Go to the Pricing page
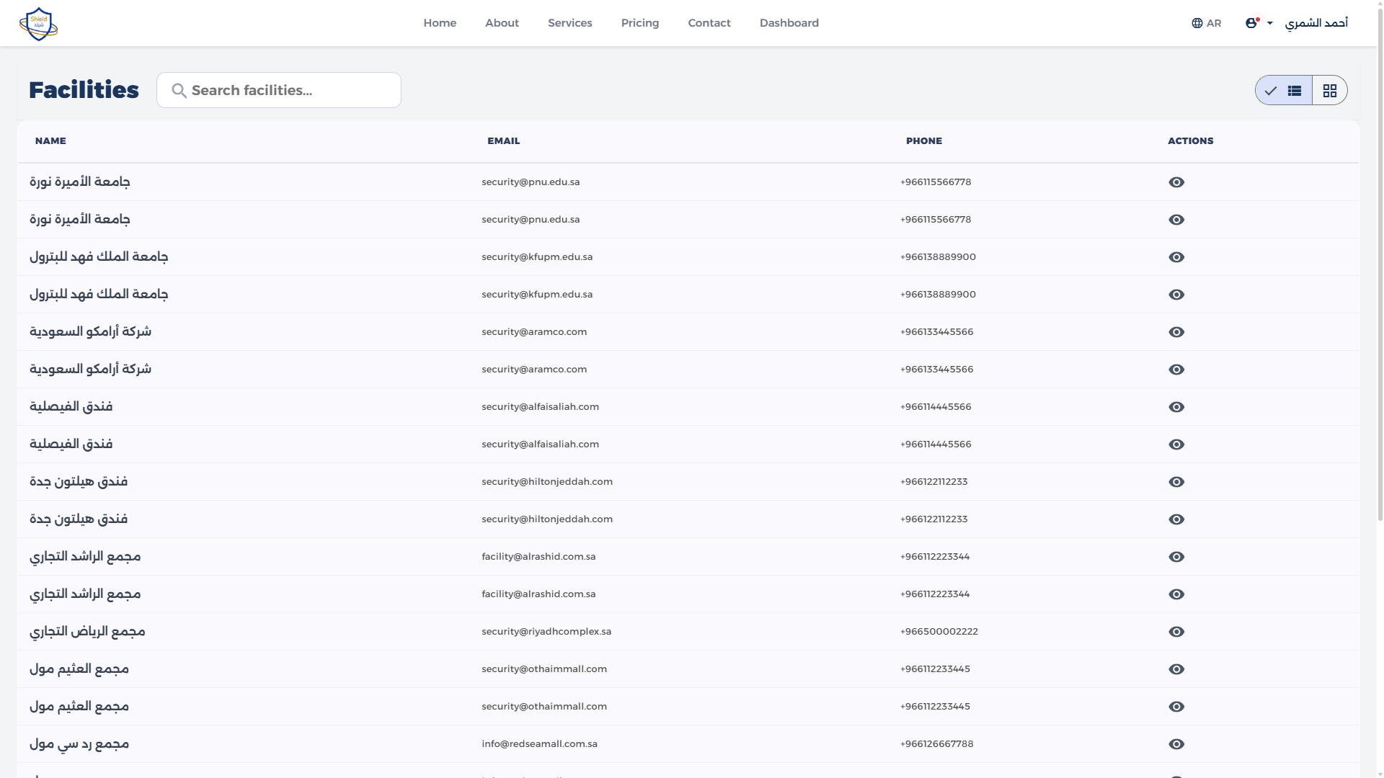Image resolution: width=1384 pixels, height=778 pixels. [639, 22]
